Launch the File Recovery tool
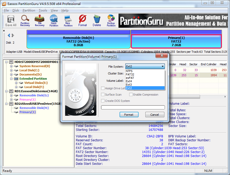This screenshot has height=175, width=230. pyautogui.click(x=39, y=21)
